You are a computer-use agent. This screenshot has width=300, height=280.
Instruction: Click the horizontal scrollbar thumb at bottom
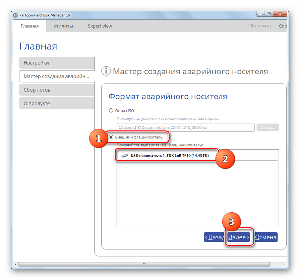144,265
